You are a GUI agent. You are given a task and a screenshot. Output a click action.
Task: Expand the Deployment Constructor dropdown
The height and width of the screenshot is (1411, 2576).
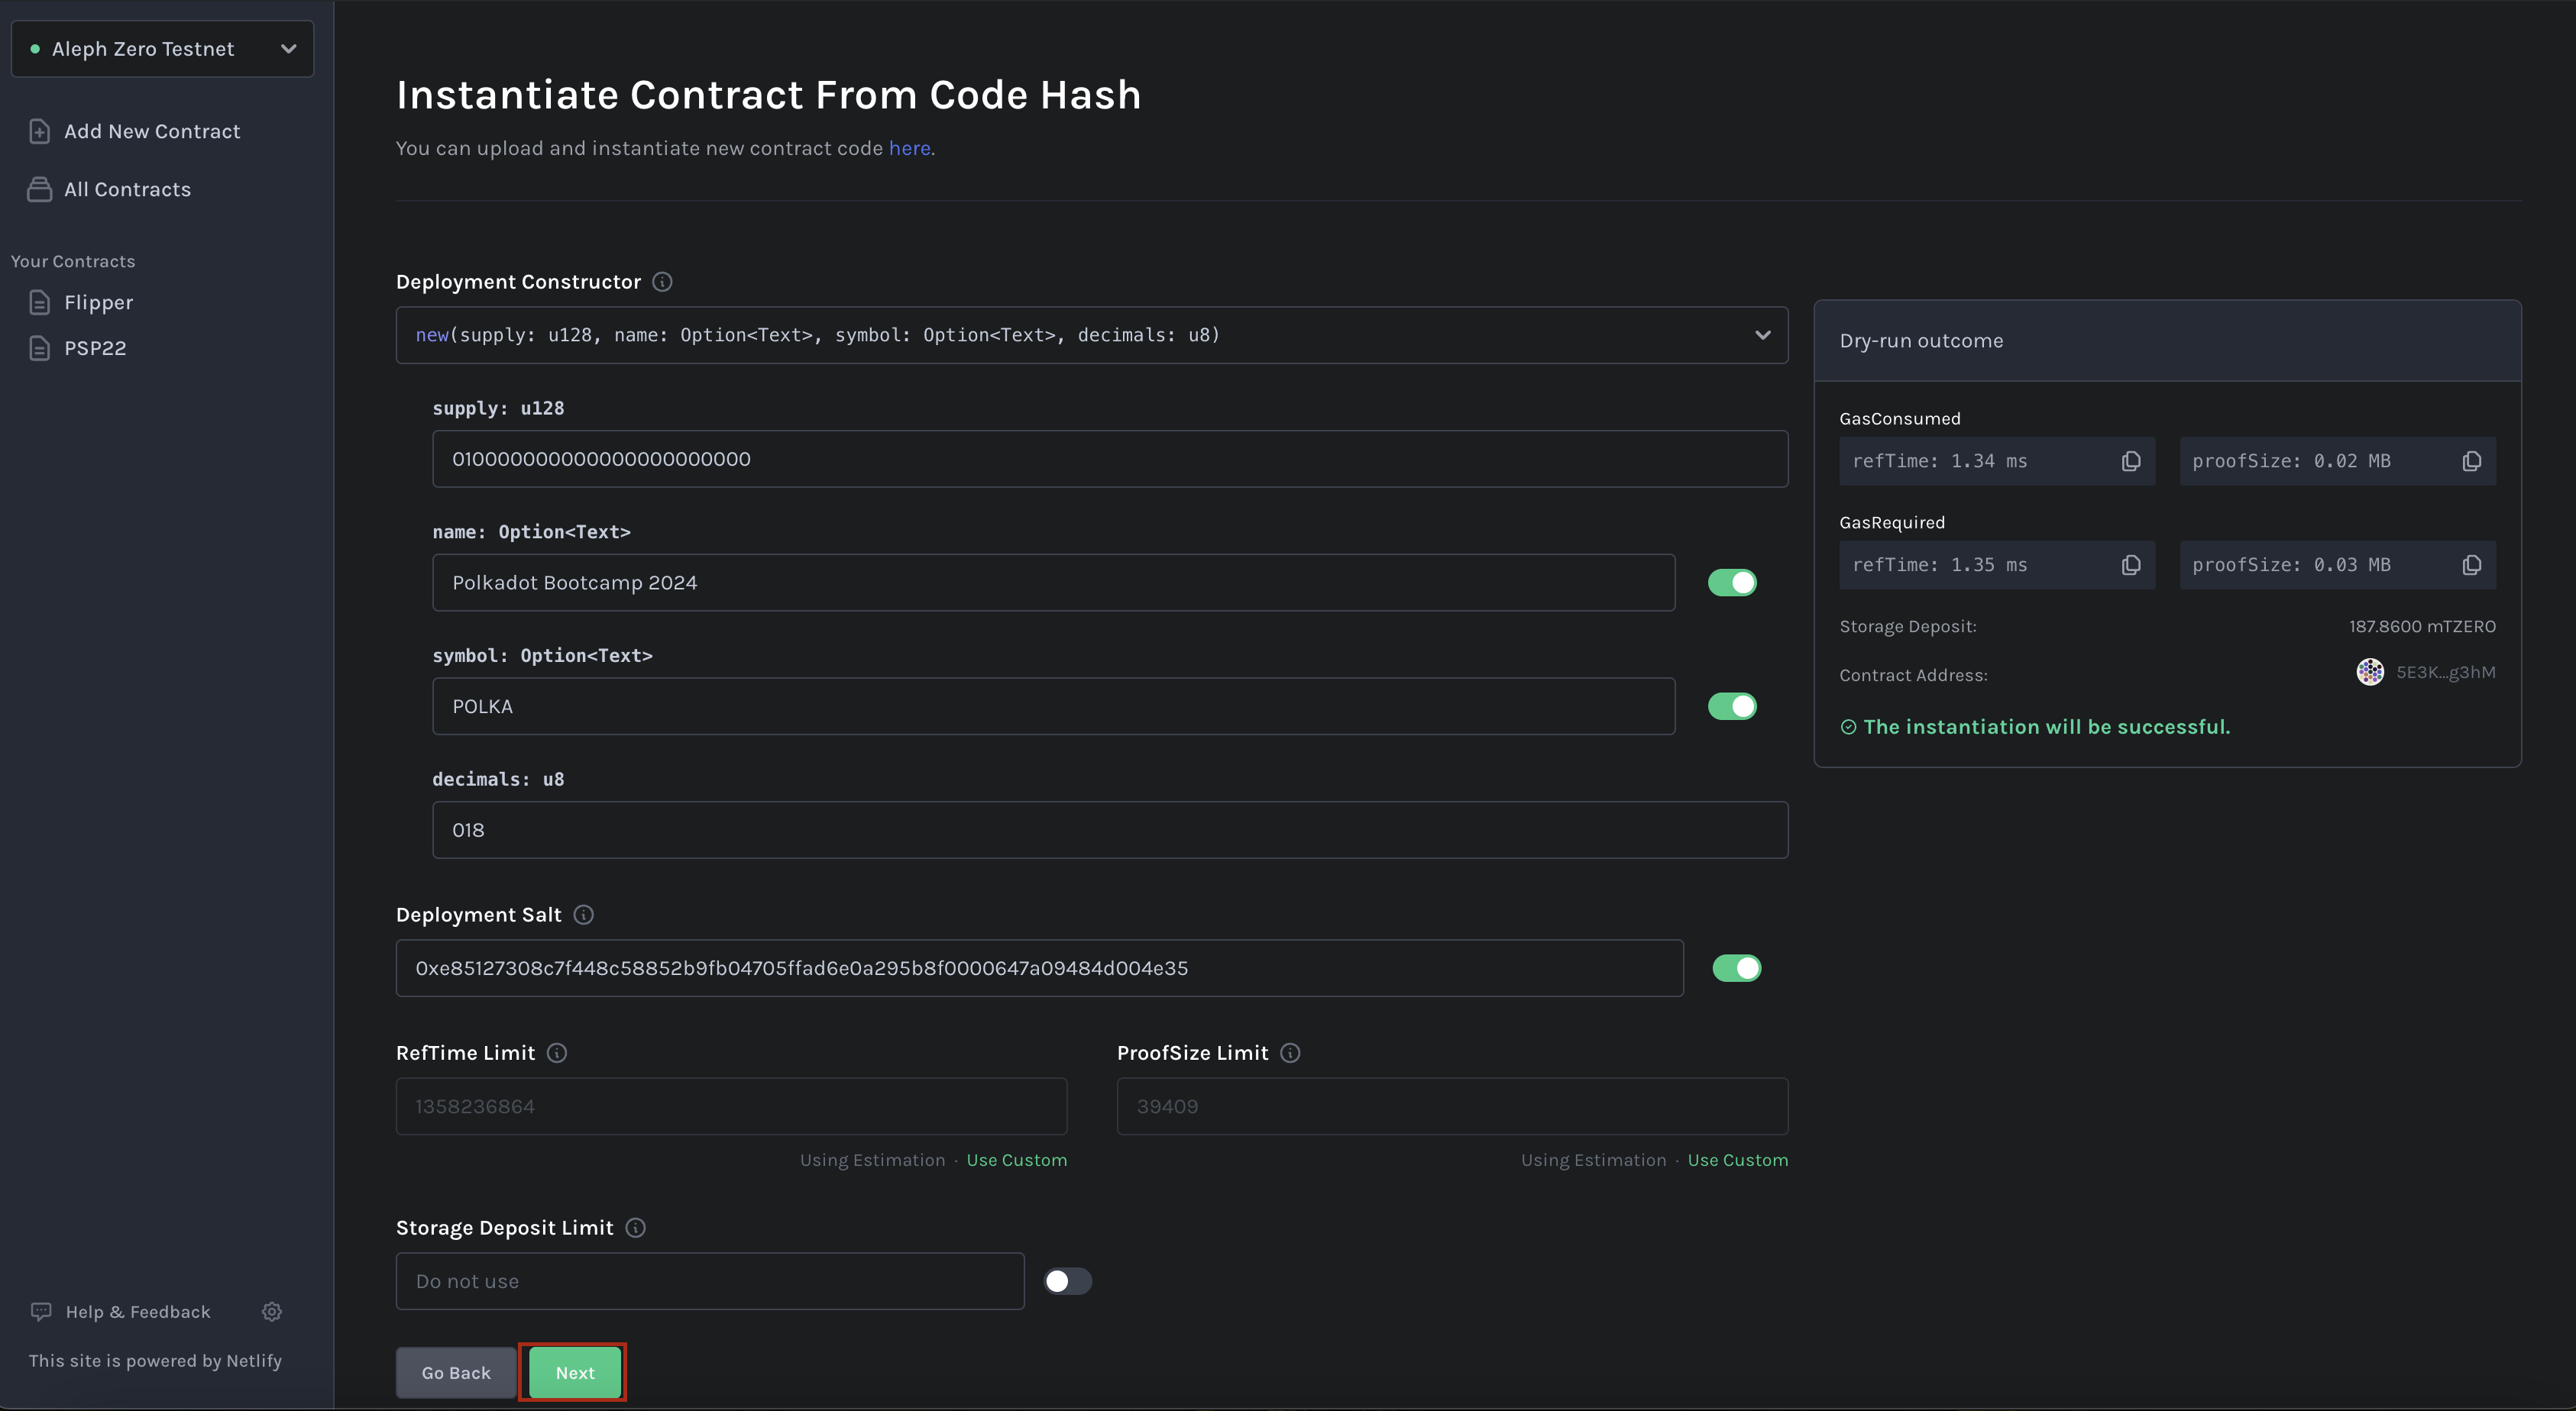click(x=1092, y=334)
